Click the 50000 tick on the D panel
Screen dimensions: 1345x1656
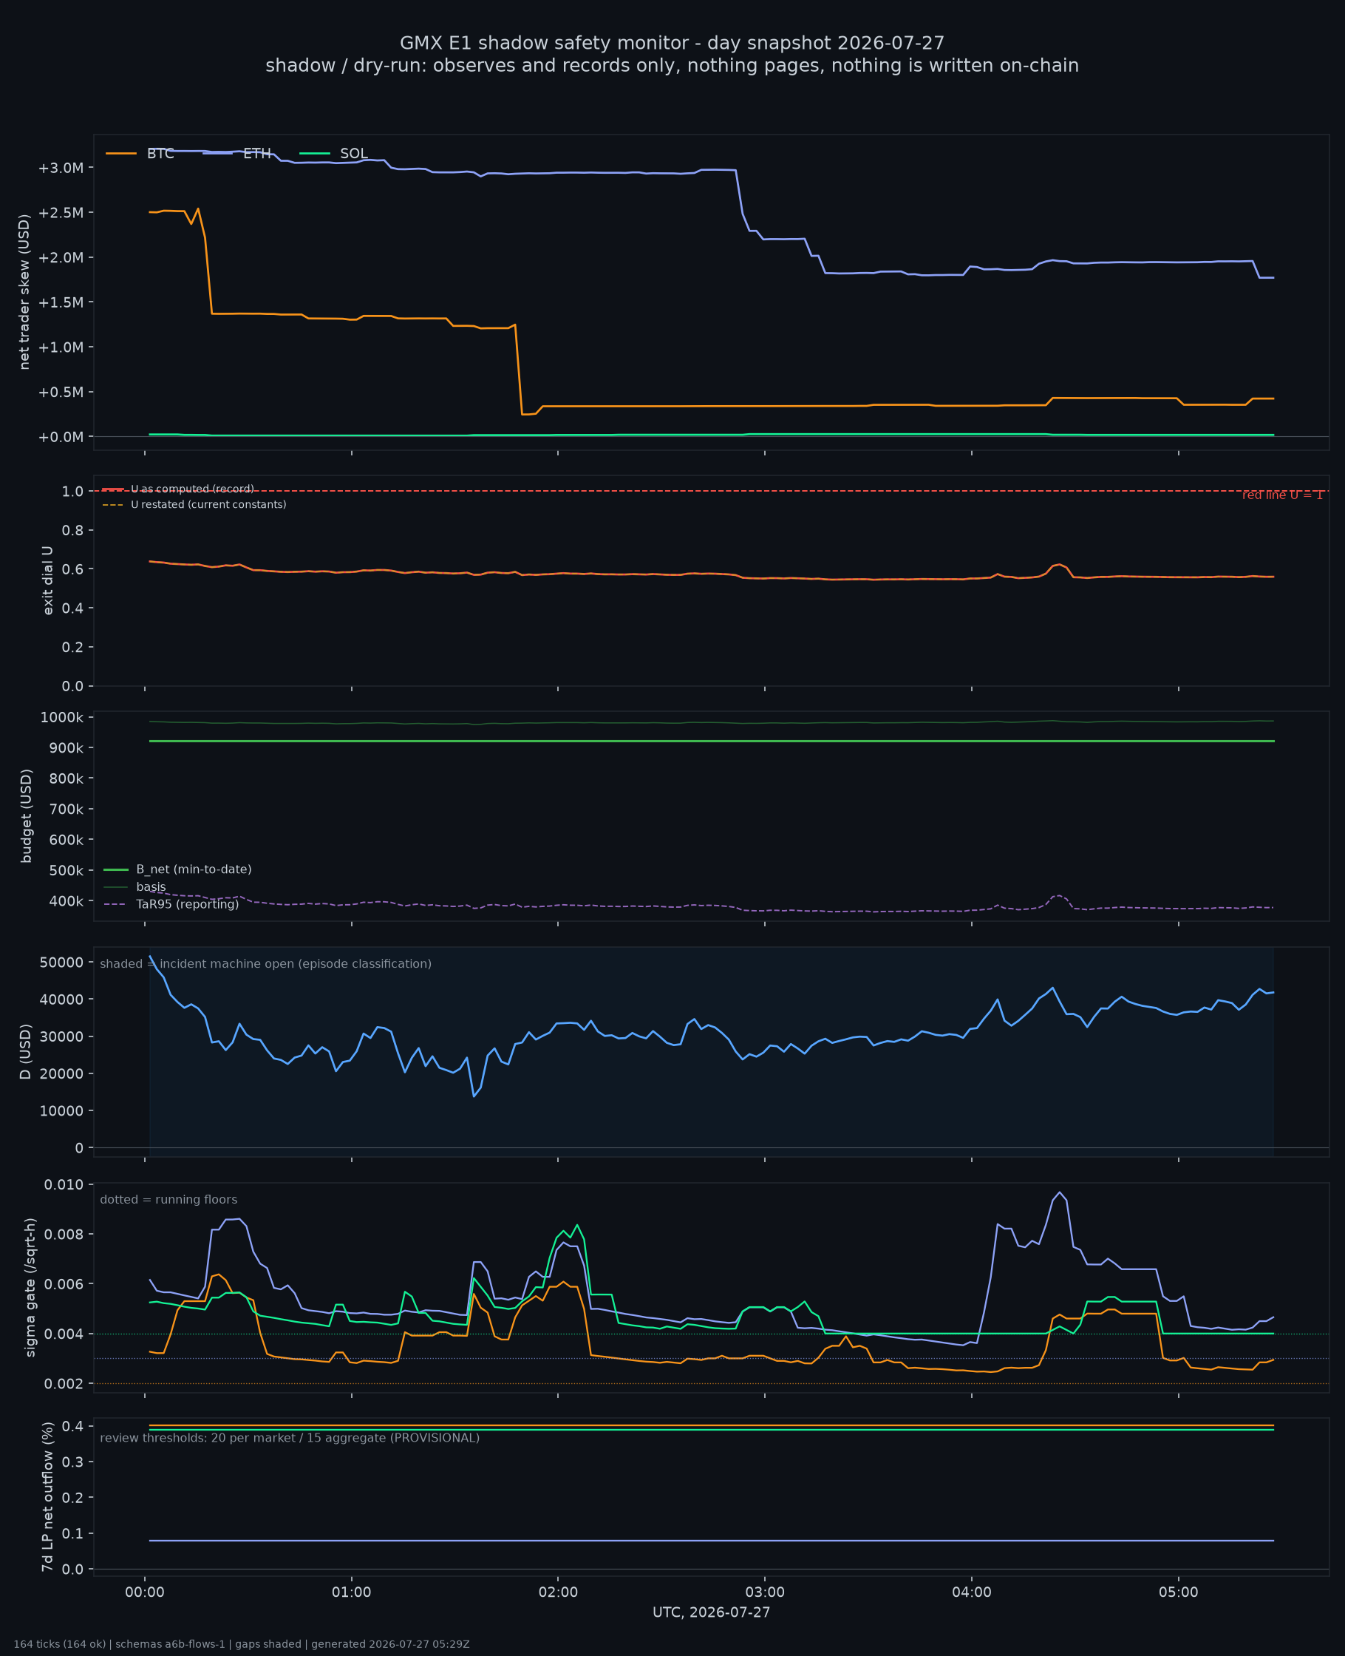[x=61, y=963]
